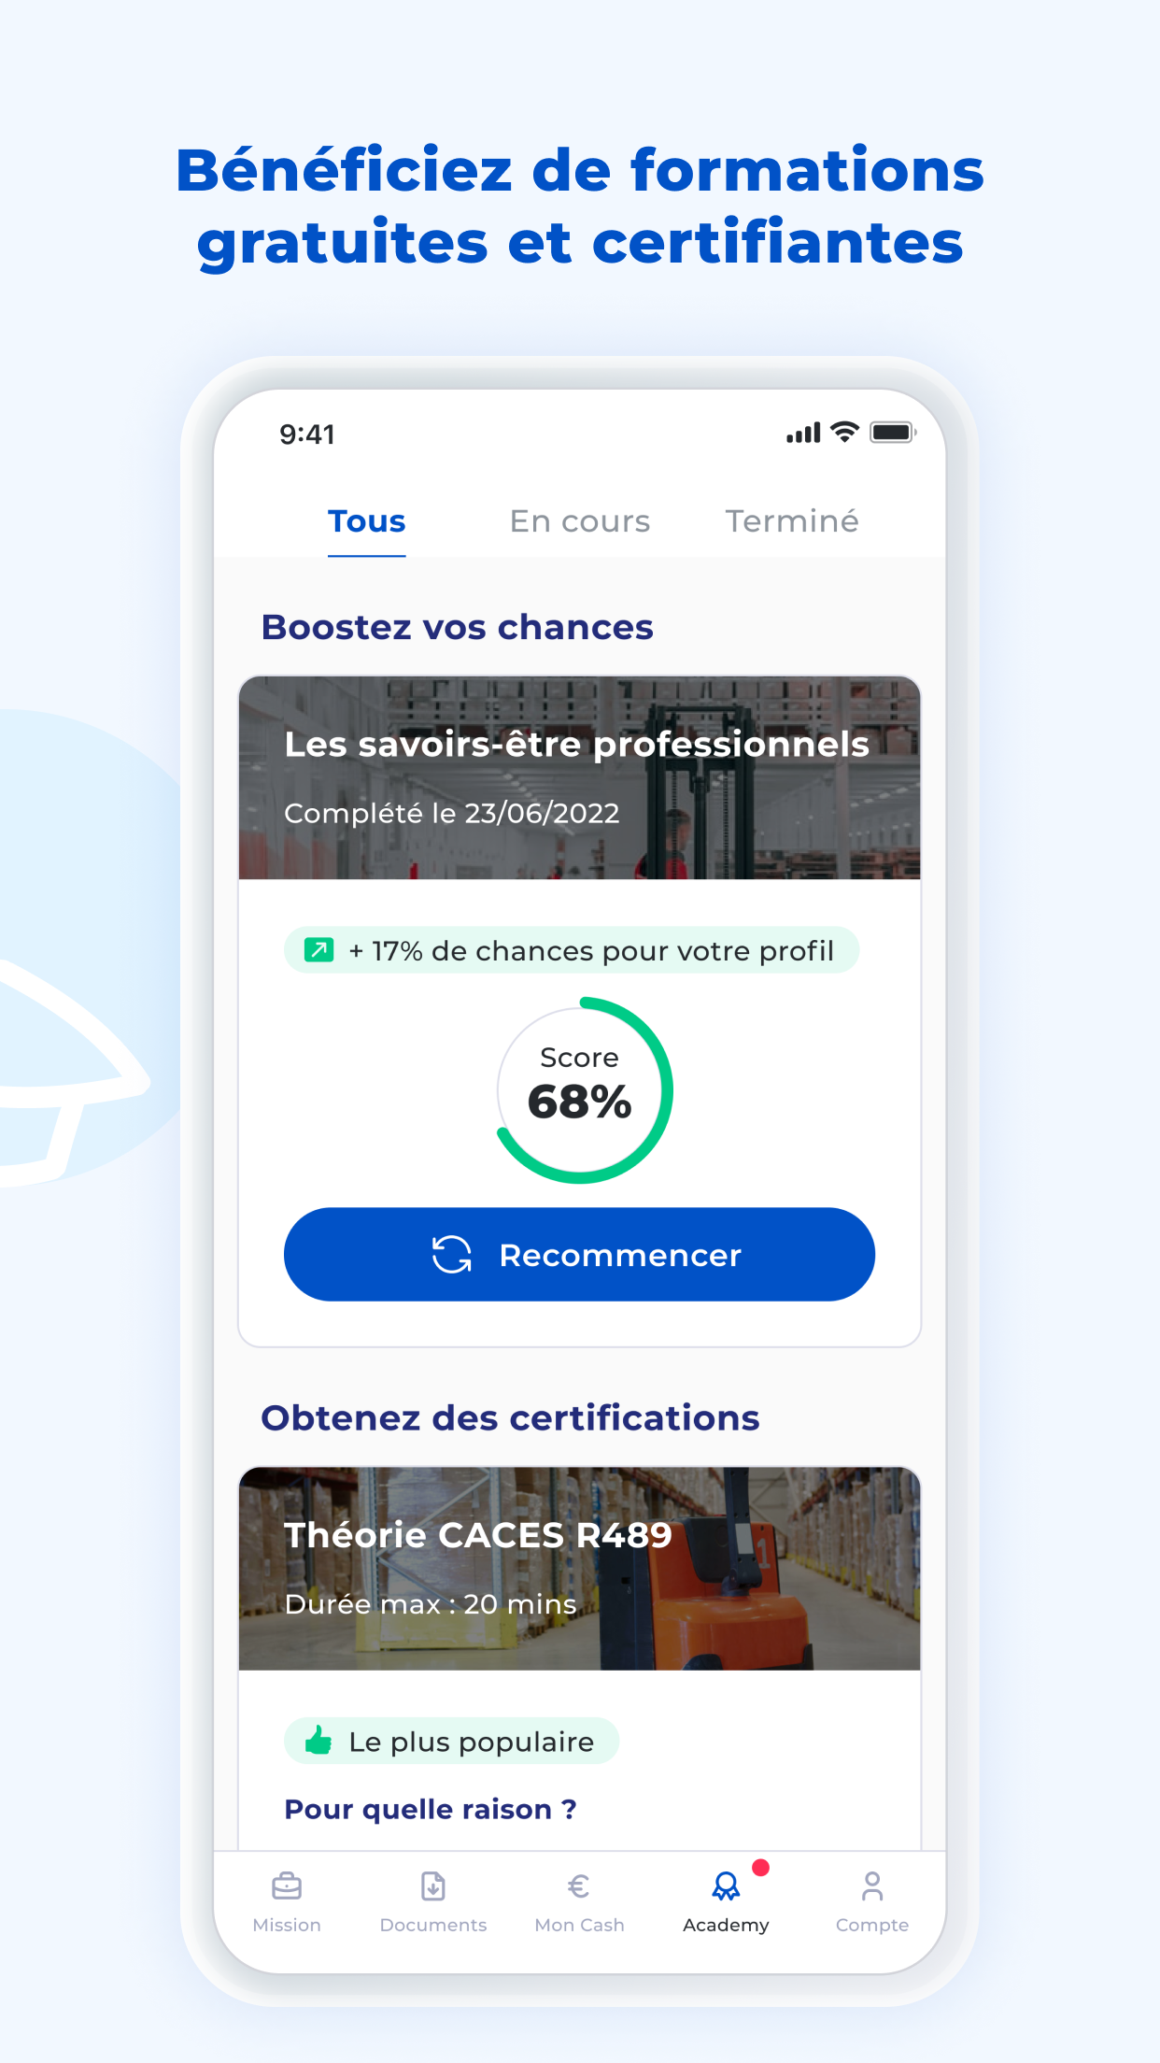
Task: Click the Recommencer button
Action: [579, 1255]
